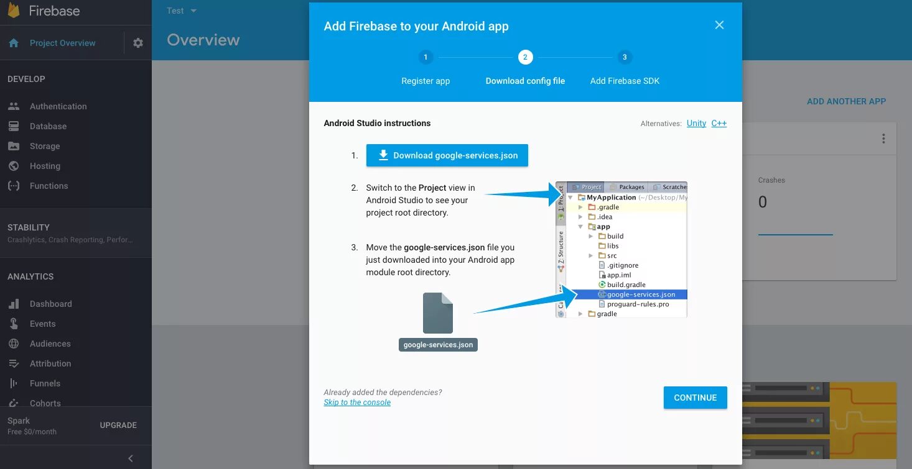Open Events in Analytics
Viewport: 912px width, 469px height.
tap(42, 324)
